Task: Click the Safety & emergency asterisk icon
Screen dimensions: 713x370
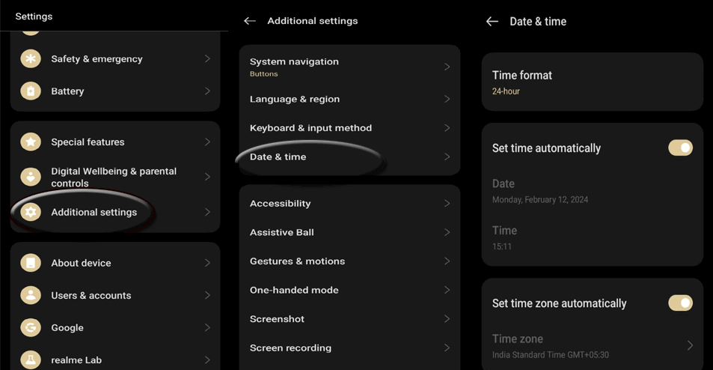Action: click(x=31, y=58)
